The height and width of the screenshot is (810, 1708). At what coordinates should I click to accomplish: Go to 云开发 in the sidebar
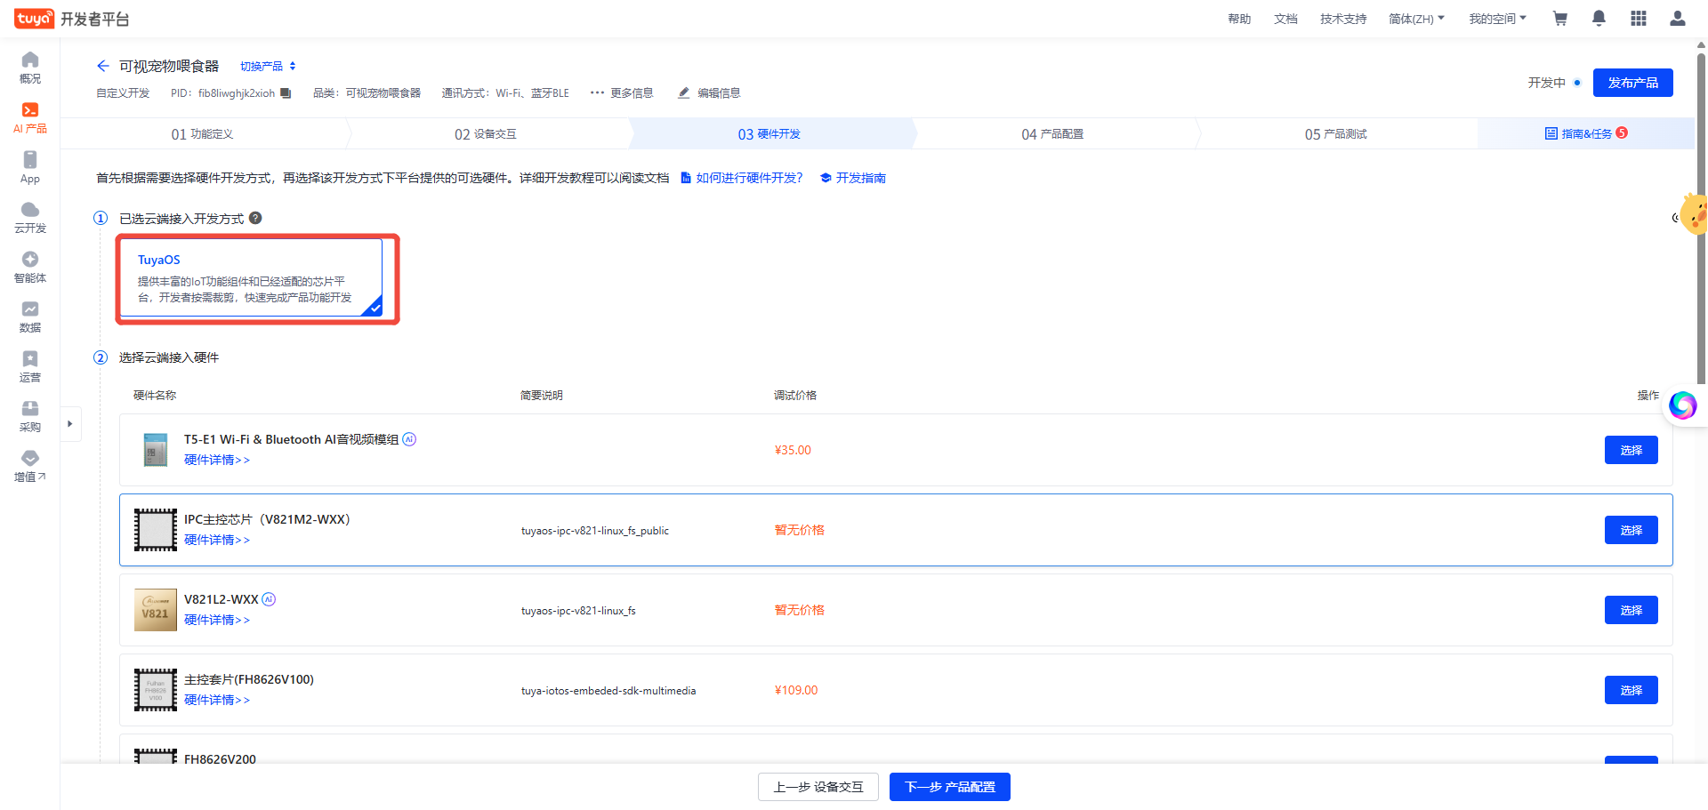30,217
